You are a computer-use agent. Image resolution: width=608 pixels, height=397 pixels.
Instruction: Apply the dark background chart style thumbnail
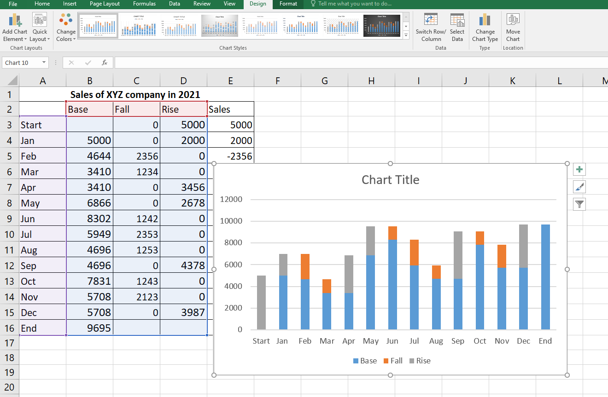click(x=381, y=25)
